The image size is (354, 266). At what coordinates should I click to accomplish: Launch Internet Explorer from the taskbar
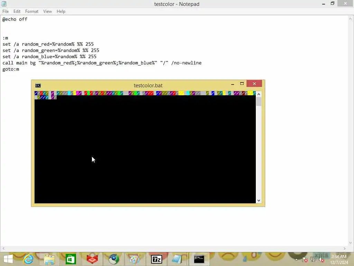tap(28, 259)
